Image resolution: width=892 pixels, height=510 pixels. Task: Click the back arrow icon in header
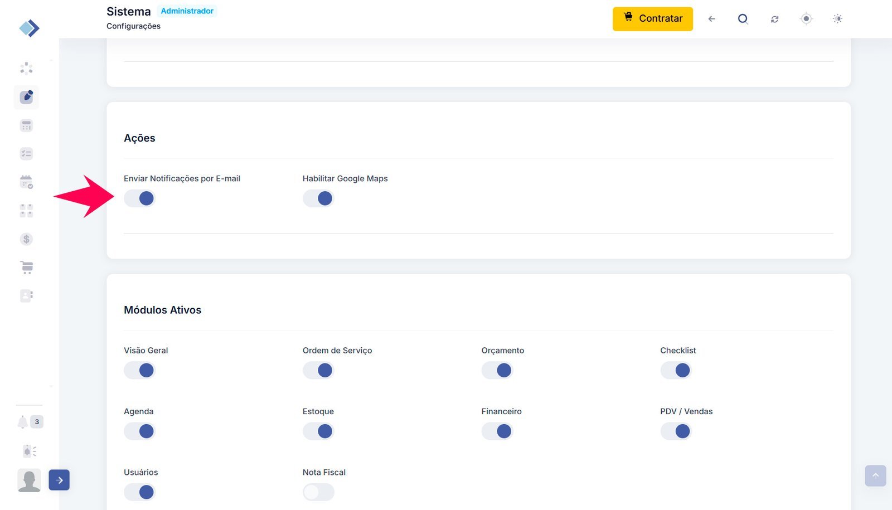[711, 19]
